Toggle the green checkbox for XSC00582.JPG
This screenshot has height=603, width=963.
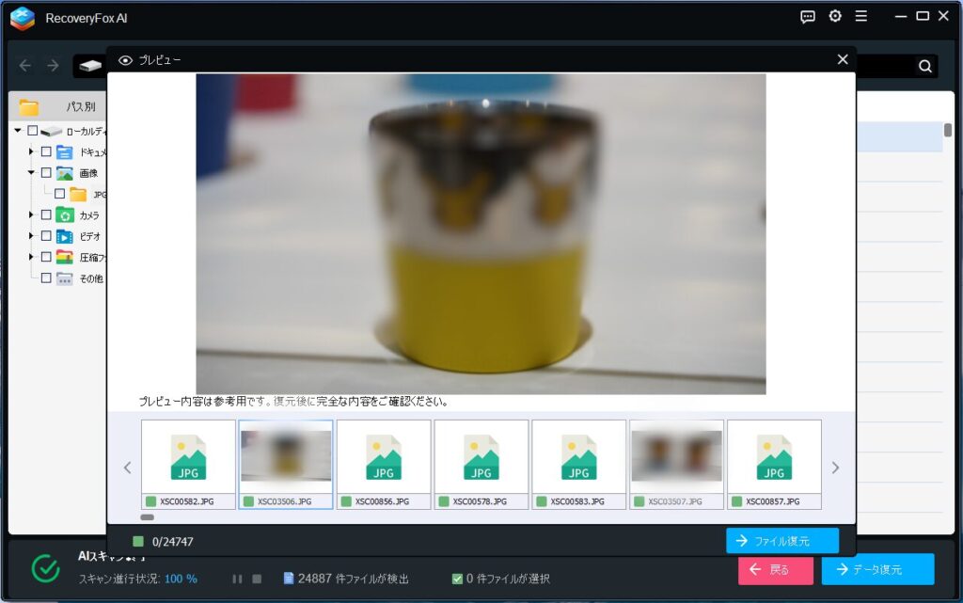click(x=151, y=501)
